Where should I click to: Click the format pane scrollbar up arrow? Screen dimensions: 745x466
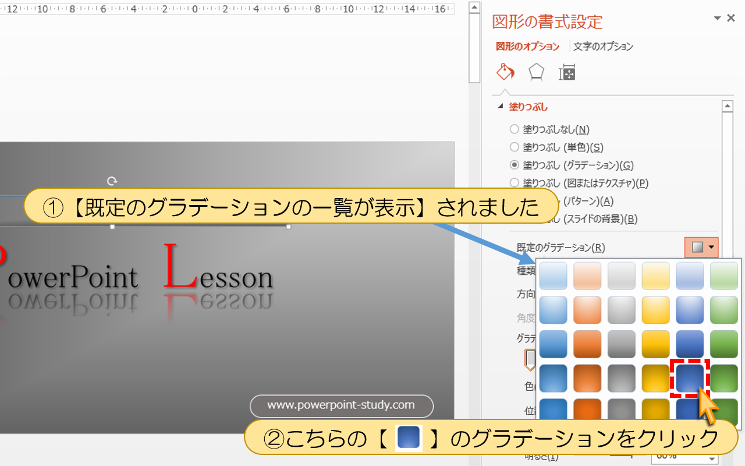click(x=726, y=106)
